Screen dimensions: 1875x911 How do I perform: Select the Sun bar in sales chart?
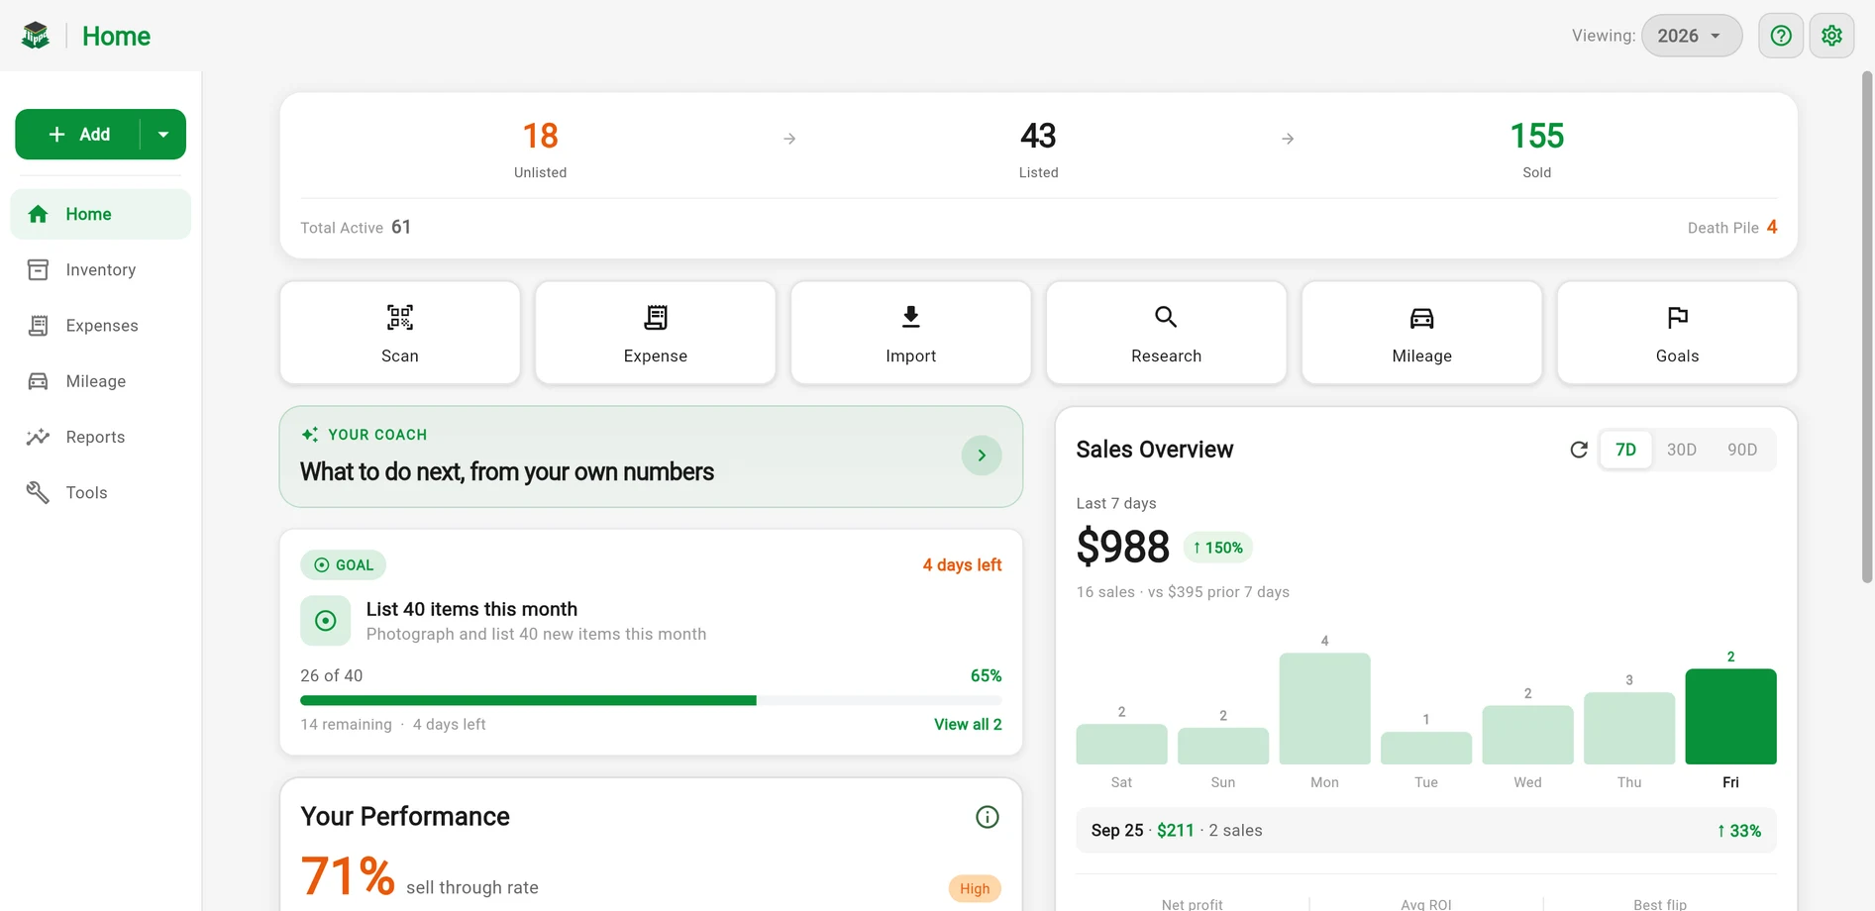[x=1223, y=746]
